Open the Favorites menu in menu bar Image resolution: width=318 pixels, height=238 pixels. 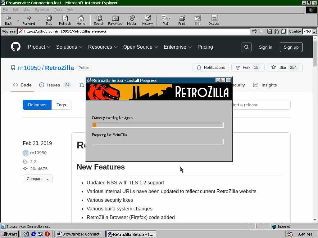(42, 10)
